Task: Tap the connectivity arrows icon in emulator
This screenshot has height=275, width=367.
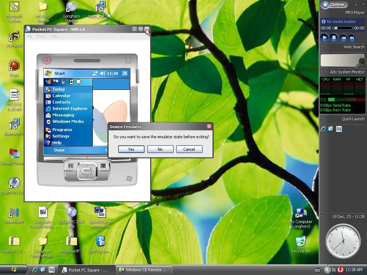Action: coord(95,73)
